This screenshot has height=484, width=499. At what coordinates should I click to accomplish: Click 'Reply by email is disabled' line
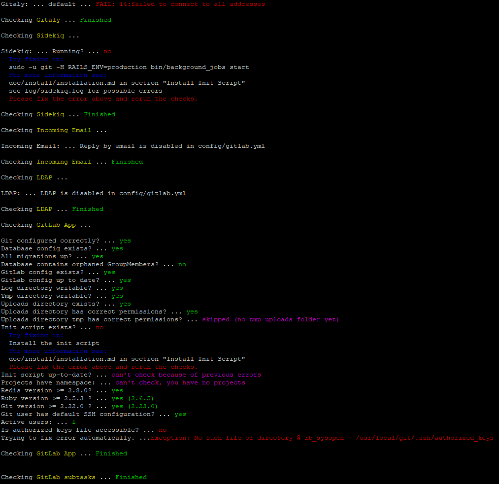tap(133, 146)
